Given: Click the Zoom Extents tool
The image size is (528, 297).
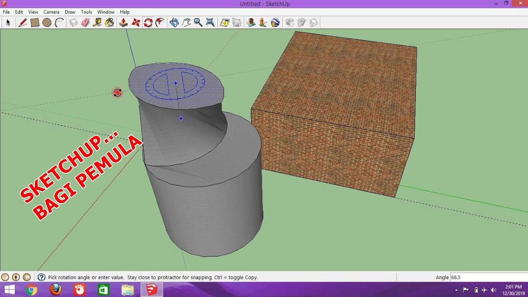Looking at the screenshot, I should (210, 22).
